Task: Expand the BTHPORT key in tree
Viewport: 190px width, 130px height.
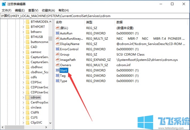Action: coord(23,27)
